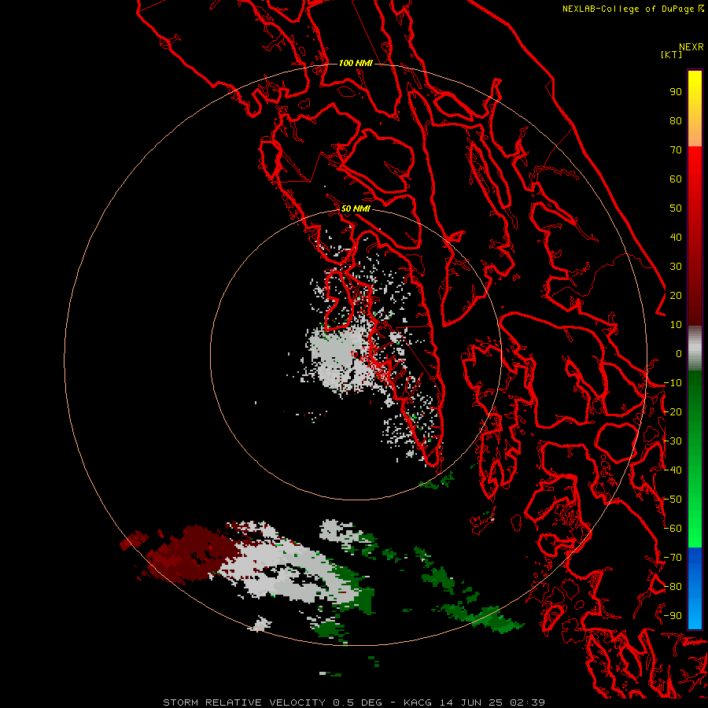Click the green segment of the color bar
The image size is (708, 708).
(x=695, y=459)
